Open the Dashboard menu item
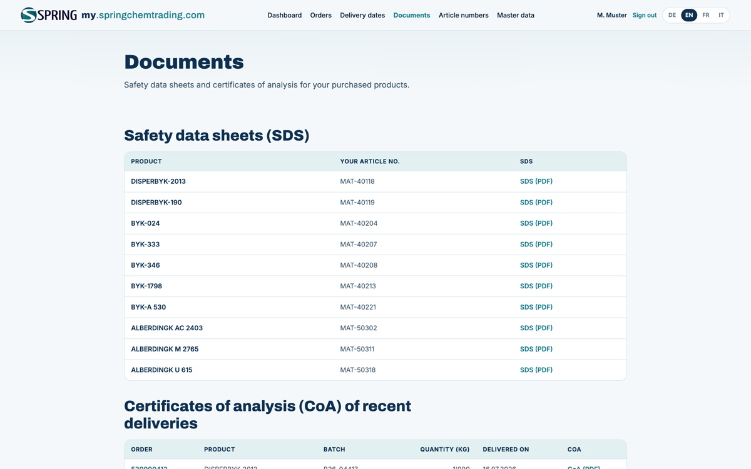This screenshot has width=751, height=469. tap(284, 15)
